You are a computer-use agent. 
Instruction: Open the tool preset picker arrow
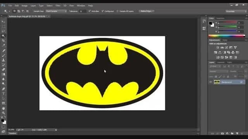[x=9, y=11]
